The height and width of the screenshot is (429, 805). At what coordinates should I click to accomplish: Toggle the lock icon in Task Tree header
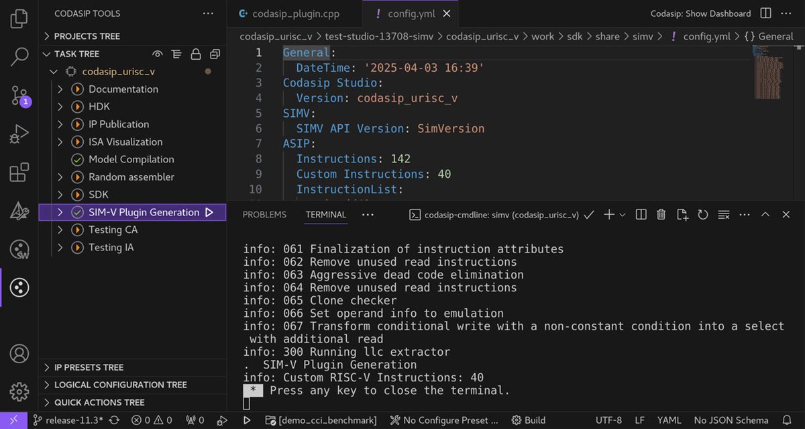coord(195,54)
